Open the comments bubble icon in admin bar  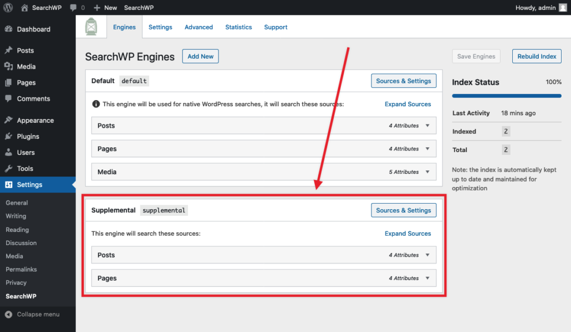pyautogui.click(x=74, y=8)
